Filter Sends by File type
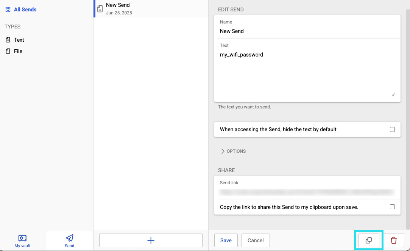This screenshot has width=410, height=251. (x=18, y=51)
